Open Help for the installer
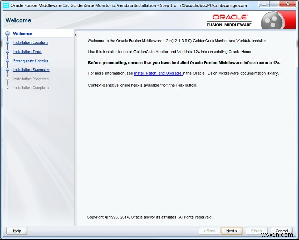The image size is (299, 240). [17, 231]
